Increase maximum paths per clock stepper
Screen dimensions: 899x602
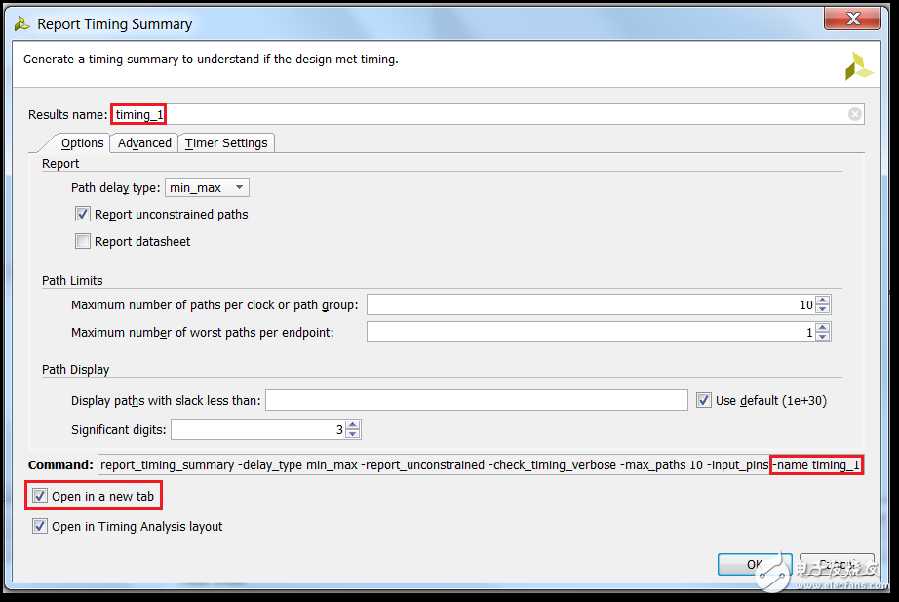[x=823, y=301]
